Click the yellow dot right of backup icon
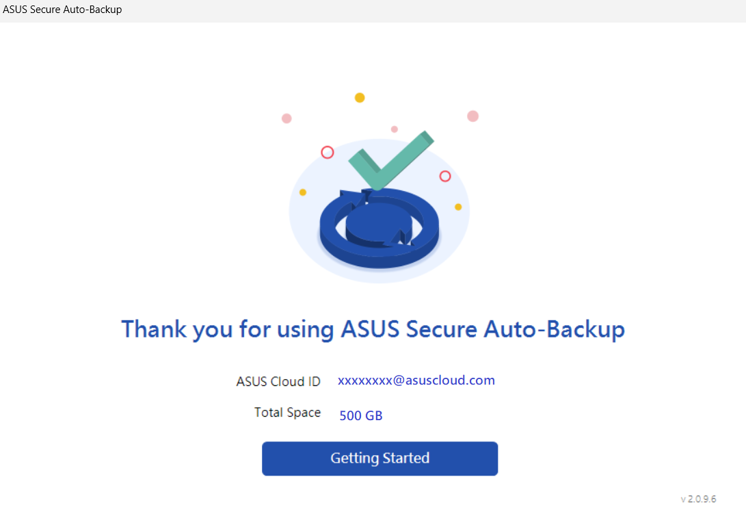Image resolution: width=746 pixels, height=529 pixels. point(458,207)
